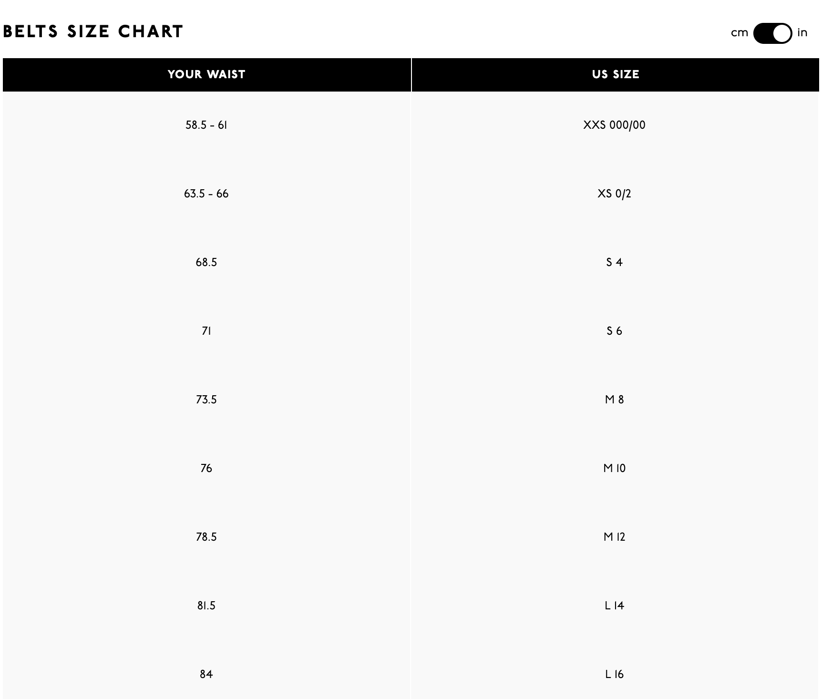Image resolution: width=822 pixels, height=699 pixels.
Task: Select the 58.5 - 61 waist cell
Action: pos(206,125)
